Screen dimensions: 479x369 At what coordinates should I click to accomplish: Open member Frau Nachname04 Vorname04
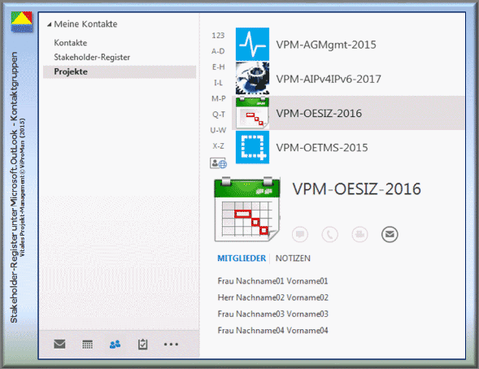pyautogui.click(x=272, y=331)
